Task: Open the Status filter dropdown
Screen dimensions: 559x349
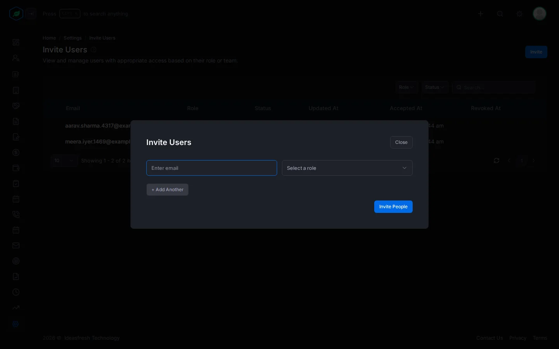Action: [x=435, y=87]
